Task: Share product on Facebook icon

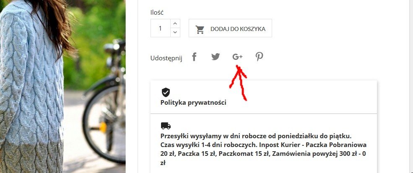Action: (x=194, y=57)
